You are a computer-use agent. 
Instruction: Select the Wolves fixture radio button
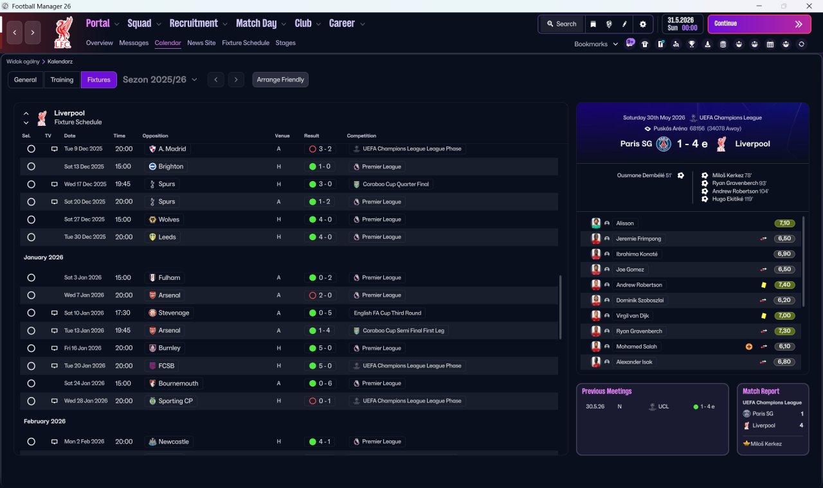(x=31, y=220)
